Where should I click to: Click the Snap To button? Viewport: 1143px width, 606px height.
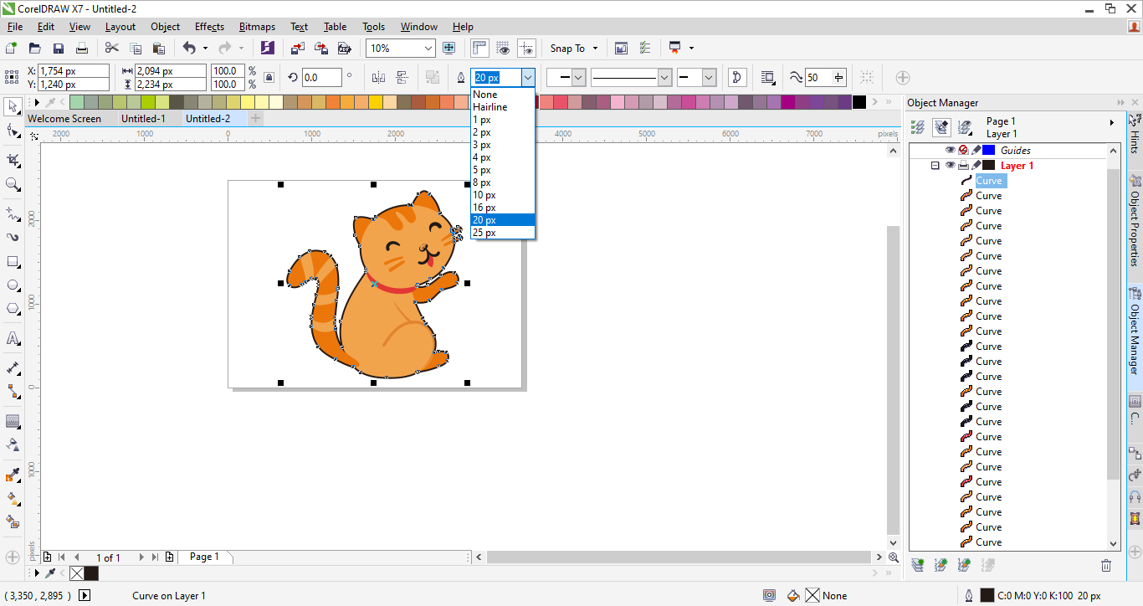coord(568,48)
